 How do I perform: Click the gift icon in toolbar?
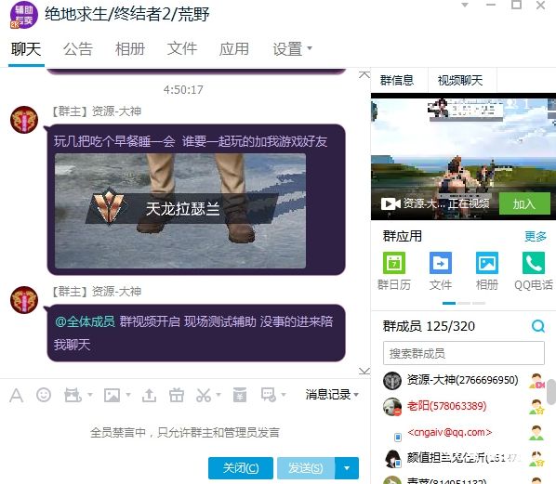click(177, 395)
